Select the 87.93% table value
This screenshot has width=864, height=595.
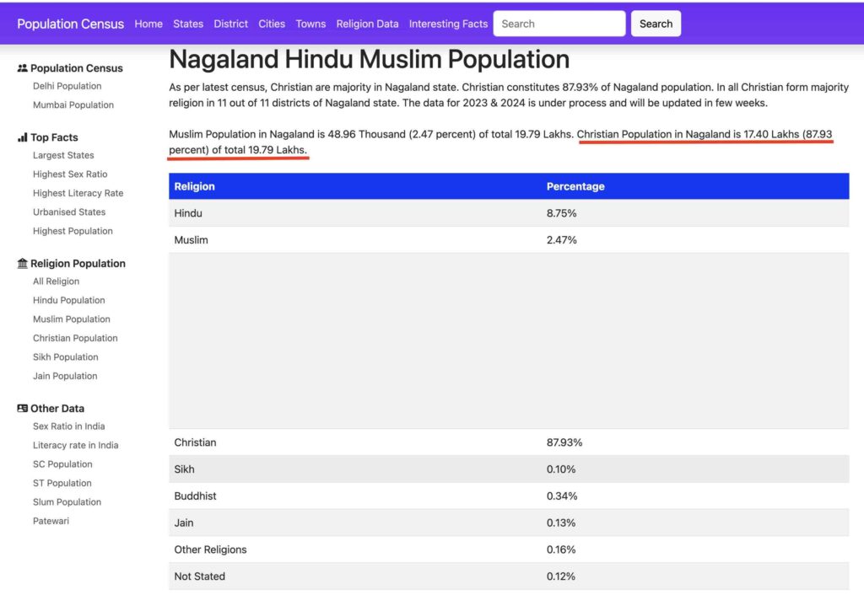point(564,442)
